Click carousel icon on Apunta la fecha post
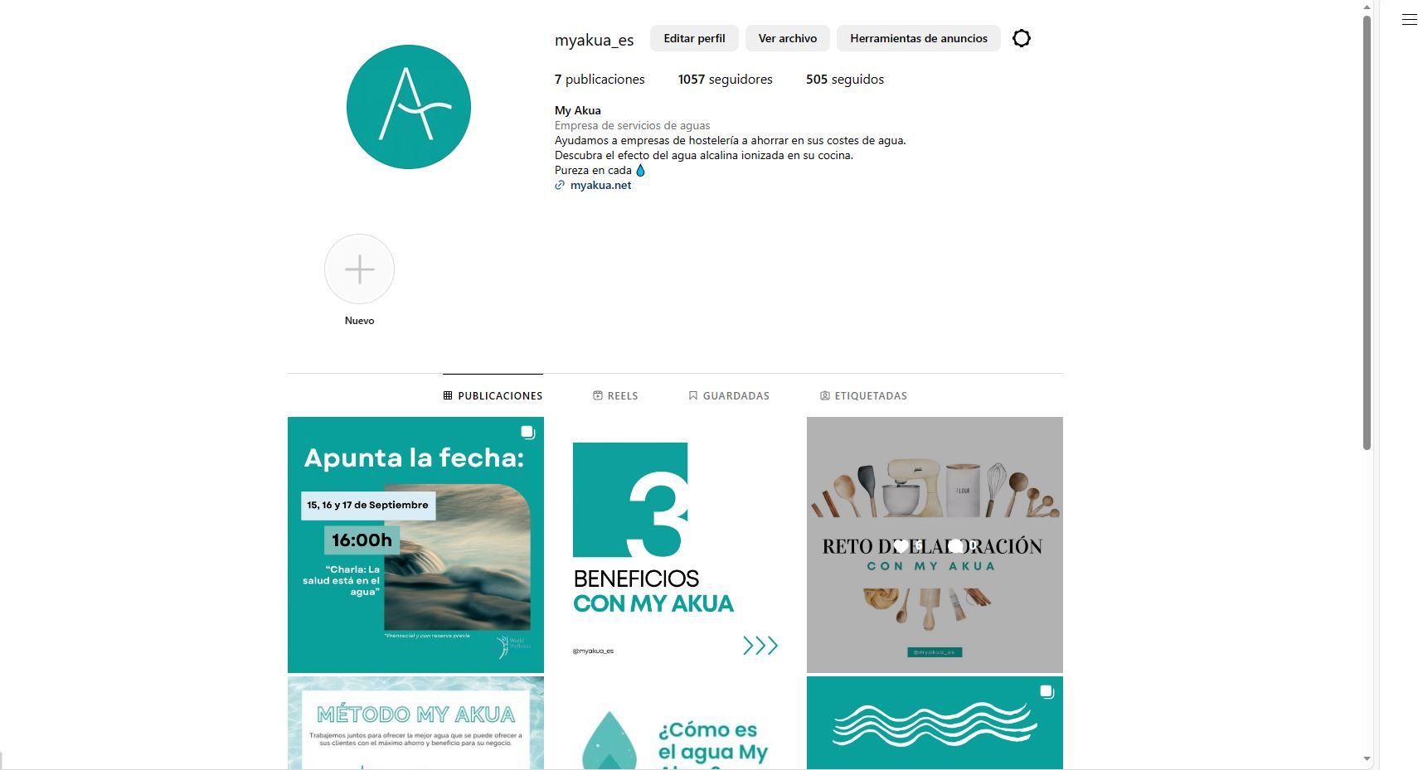The height and width of the screenshot is (770, 1418). (527, 432)
